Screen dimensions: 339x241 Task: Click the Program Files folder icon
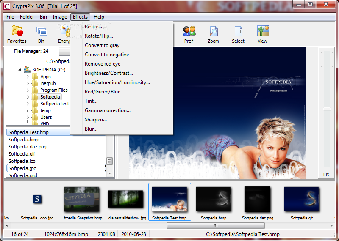point(35,90)
